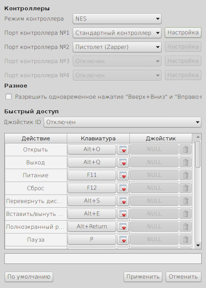Click the Alt+O keyboard shortcut button

click(92, 149)
